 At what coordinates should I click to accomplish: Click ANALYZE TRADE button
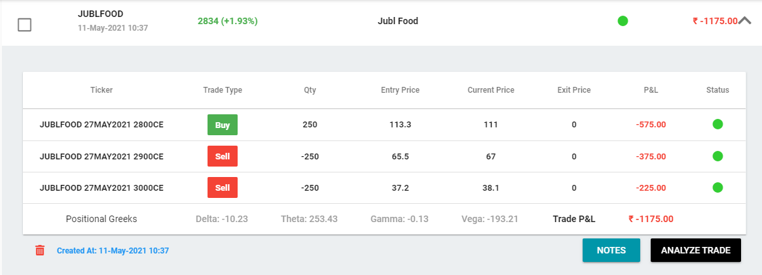(695, 250)
